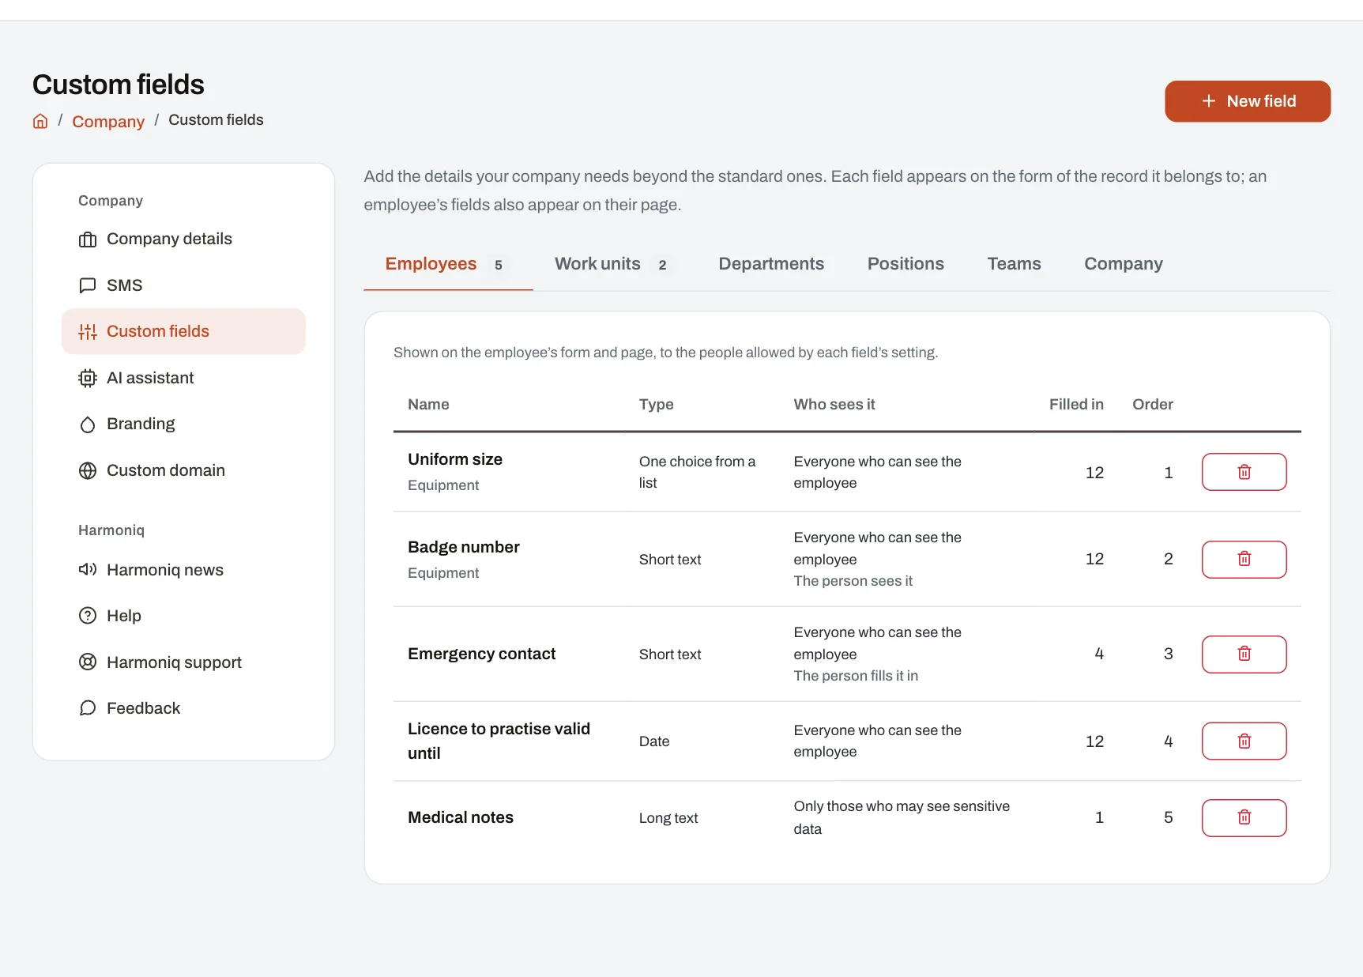Open the Positions tab

[x=906, y=264]
